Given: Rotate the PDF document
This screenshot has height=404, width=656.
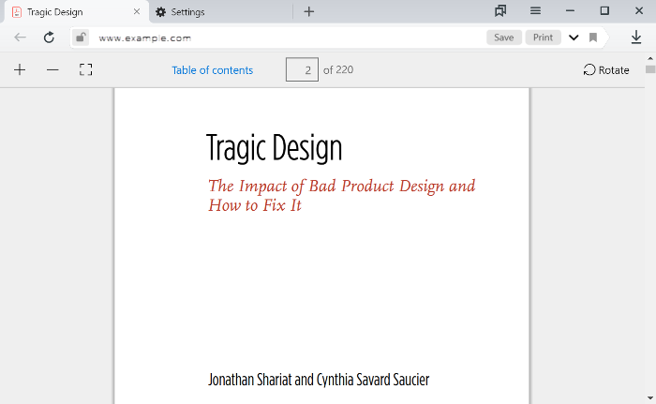Looking at the screenshot, I should 606,70.
